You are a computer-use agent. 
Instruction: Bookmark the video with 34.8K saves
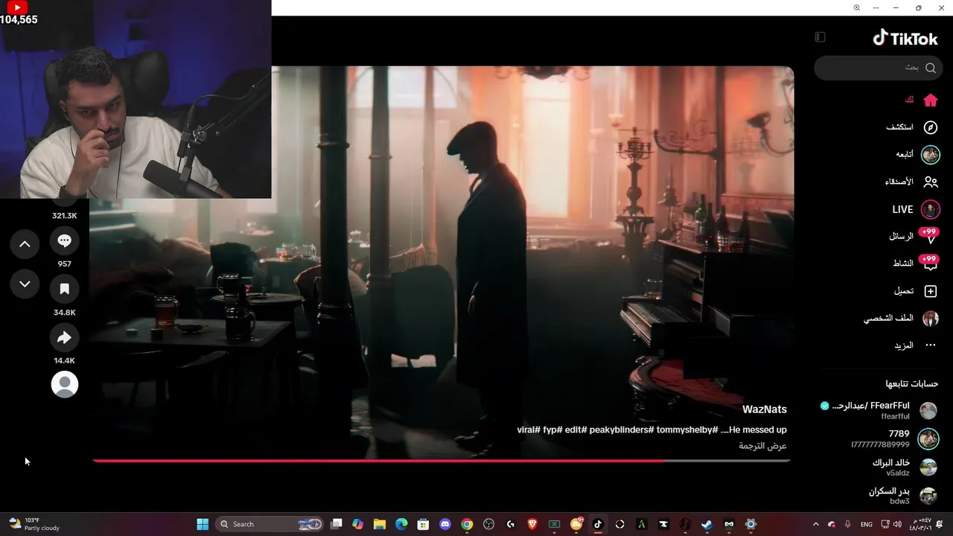(x=65, y=289)
